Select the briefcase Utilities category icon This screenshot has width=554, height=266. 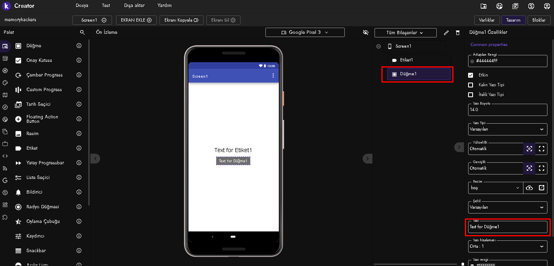(x=5, y=144)
